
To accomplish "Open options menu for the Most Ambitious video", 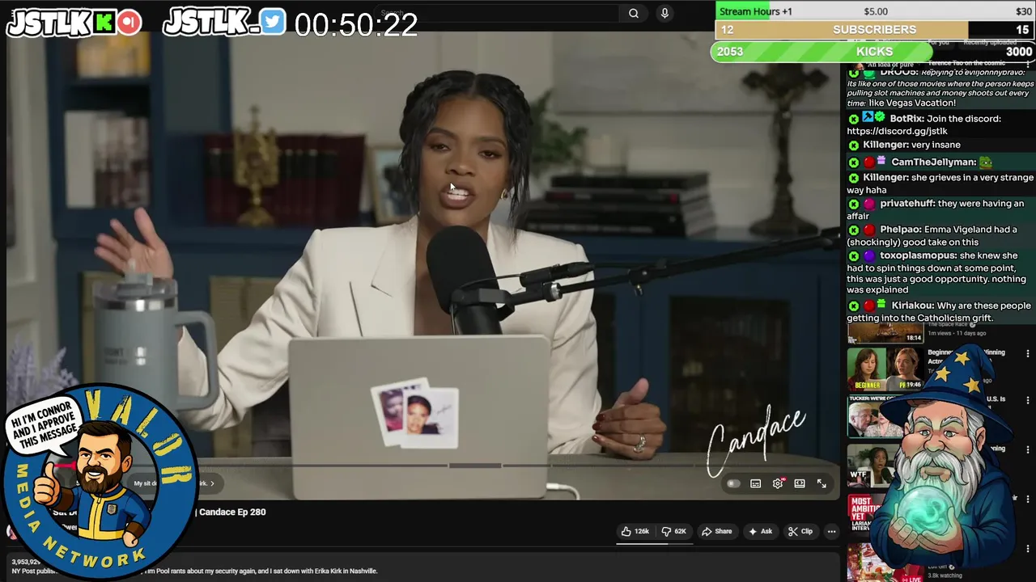I will coord(1028,499).
